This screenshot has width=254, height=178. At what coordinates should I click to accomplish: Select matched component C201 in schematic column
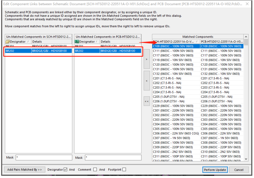pyautogui.click(x=167, y=78)
